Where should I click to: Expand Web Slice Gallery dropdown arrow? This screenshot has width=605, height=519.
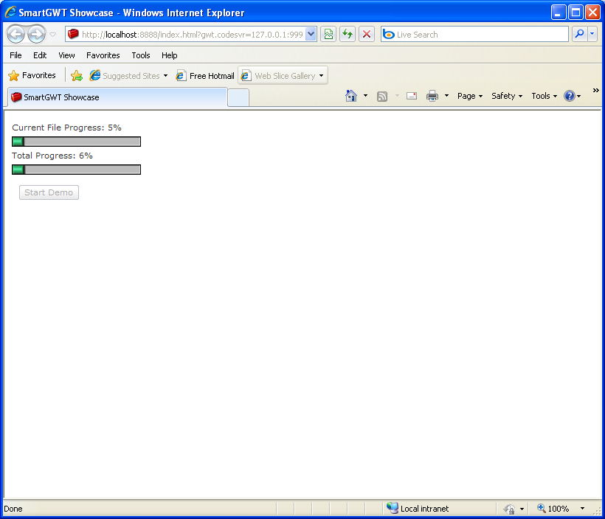[x=322, y=76]
